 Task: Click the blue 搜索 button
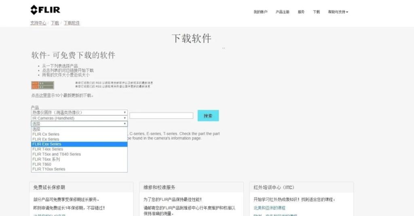pos(208,116)
